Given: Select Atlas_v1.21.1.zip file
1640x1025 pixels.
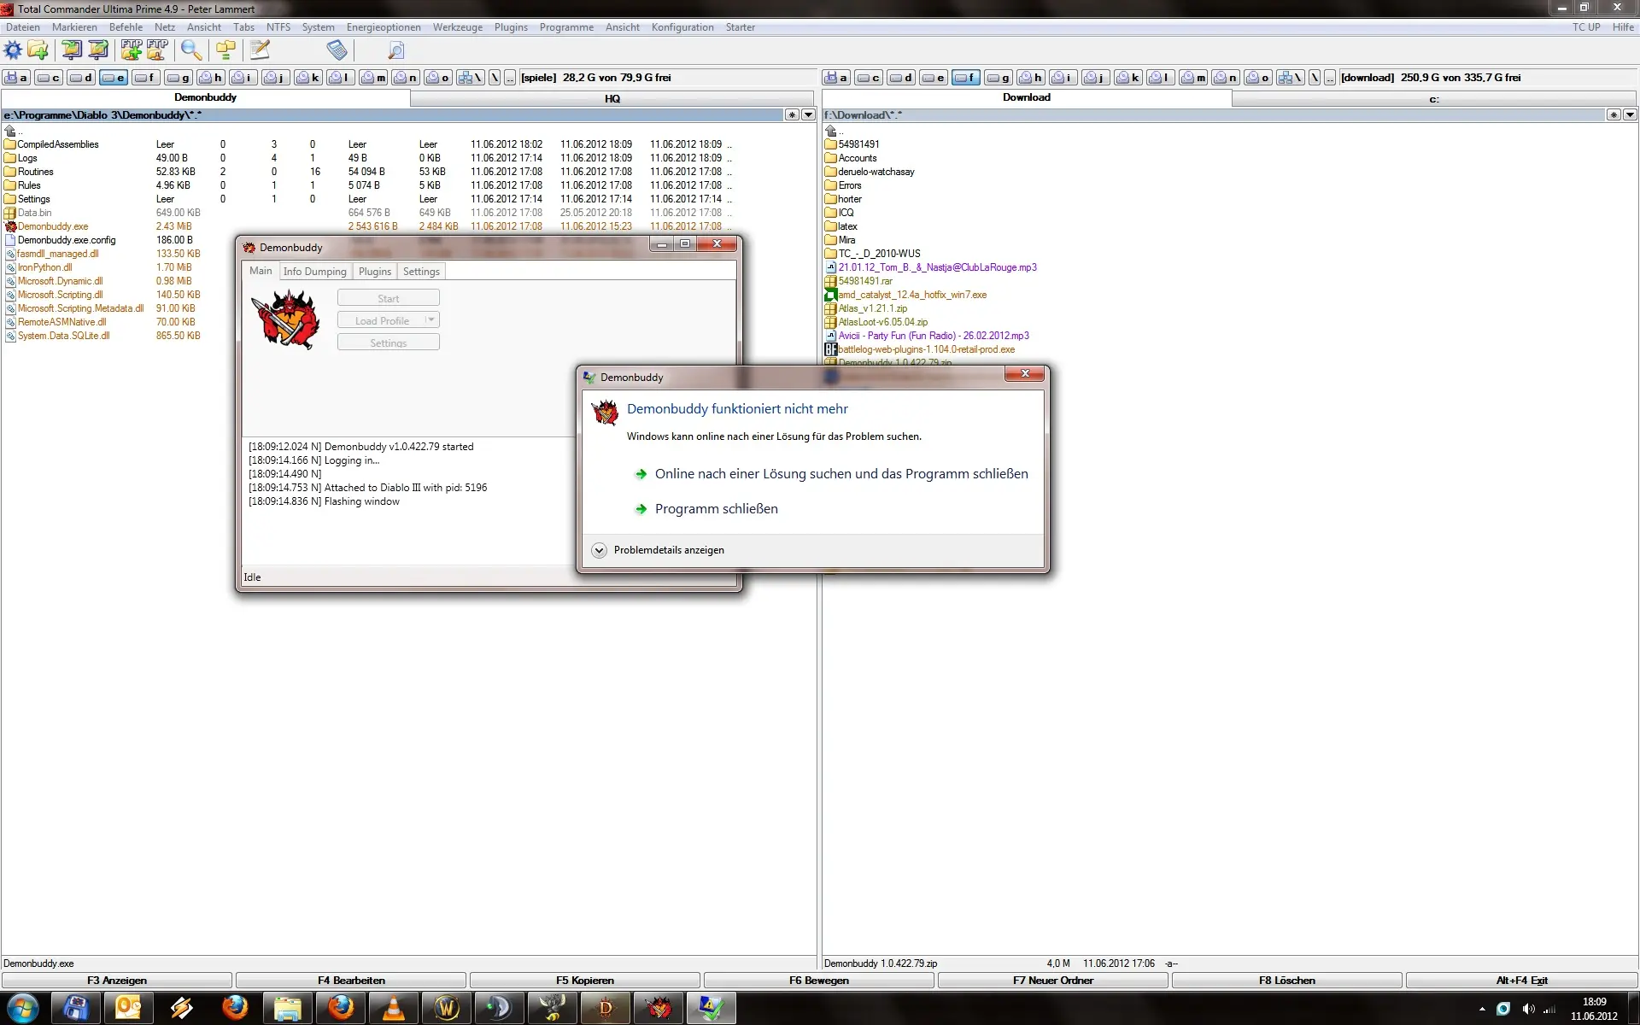Looking at the screenshot, I should pos(873,308).
